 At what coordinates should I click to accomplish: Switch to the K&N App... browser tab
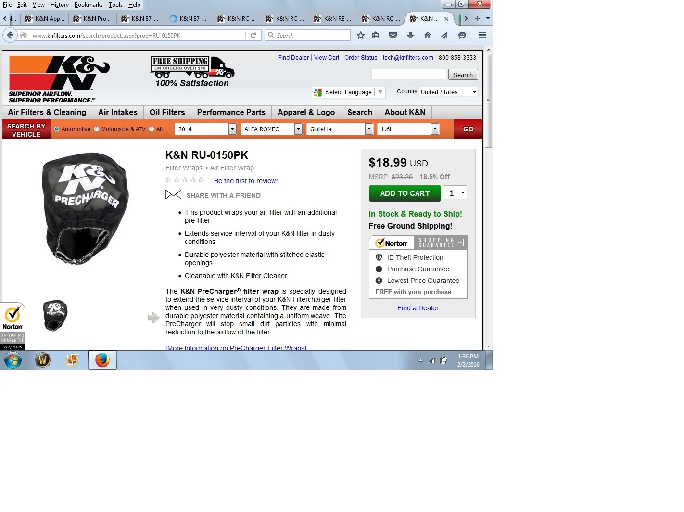coord(44,18)
